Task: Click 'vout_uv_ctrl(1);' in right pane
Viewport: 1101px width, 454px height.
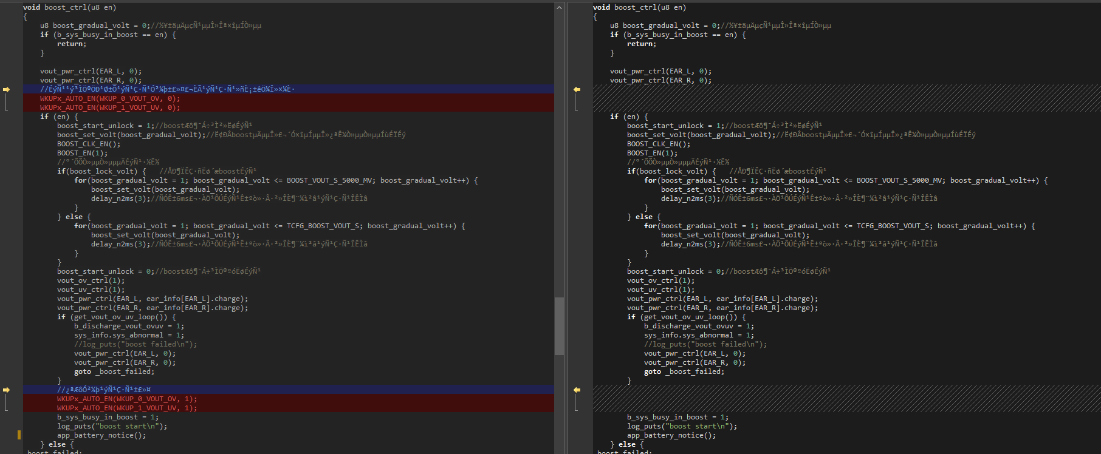Action: coord(661,290)
